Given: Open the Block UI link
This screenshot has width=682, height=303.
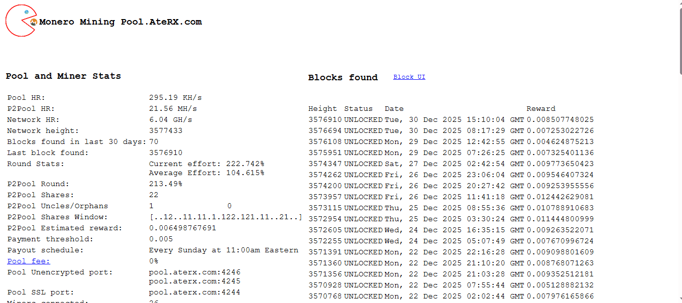Looking at the screenshot, I should (409, 77).
